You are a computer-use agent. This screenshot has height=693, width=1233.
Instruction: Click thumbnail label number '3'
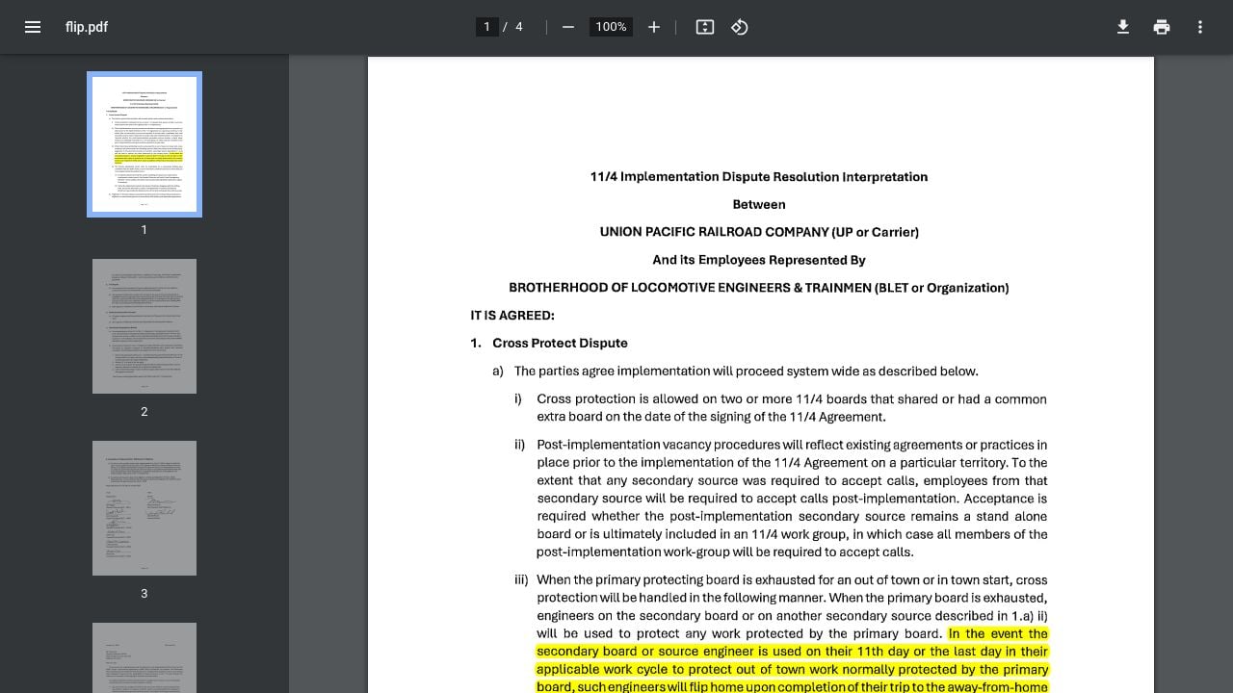[144, 594]
